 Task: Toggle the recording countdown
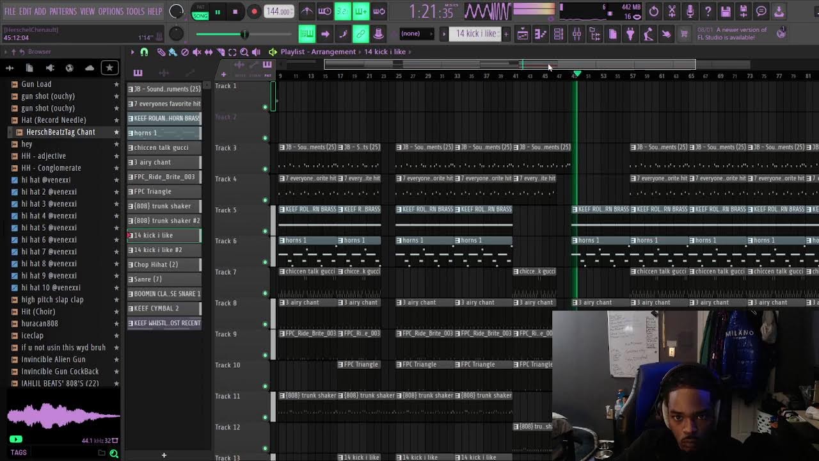point(343,11)
